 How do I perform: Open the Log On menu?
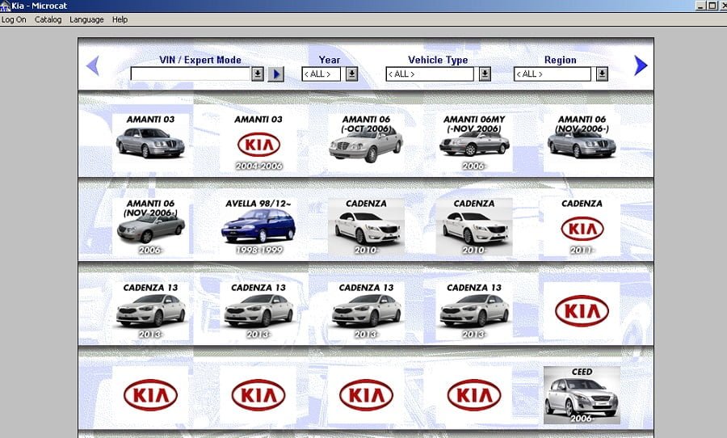click(14, 19)
